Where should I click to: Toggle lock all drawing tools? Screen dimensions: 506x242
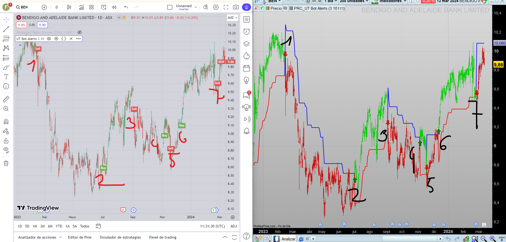tap(6, 141)
